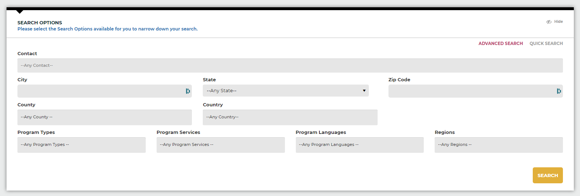Click inside the Zip Code field
The image size is (580, 196).
471,91
